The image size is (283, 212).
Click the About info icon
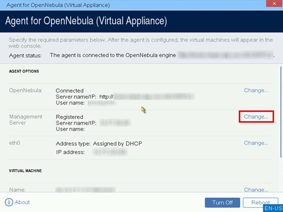point(9,202)
